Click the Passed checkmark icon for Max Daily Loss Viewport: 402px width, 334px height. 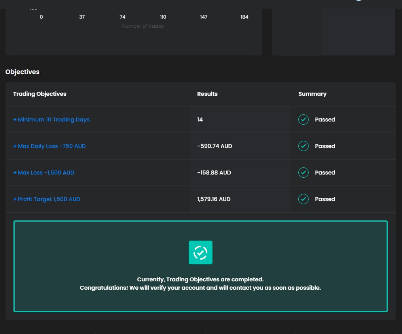[303, 146]
